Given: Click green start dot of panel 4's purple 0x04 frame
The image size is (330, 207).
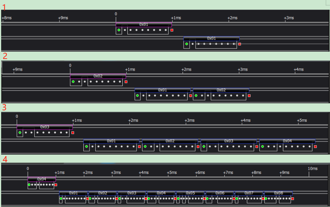Looking at the screenshot, I should click(29, 185).
